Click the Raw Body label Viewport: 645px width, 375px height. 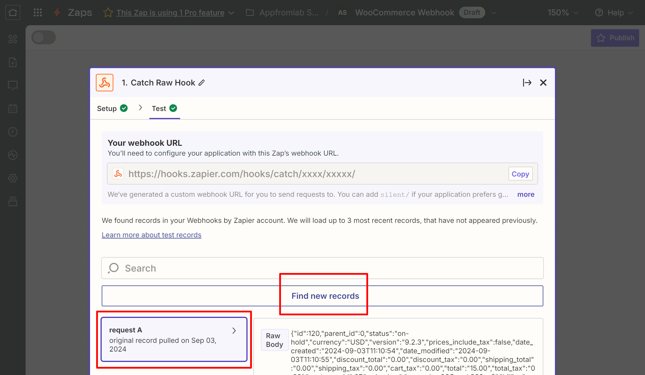[x=275, y=340]
